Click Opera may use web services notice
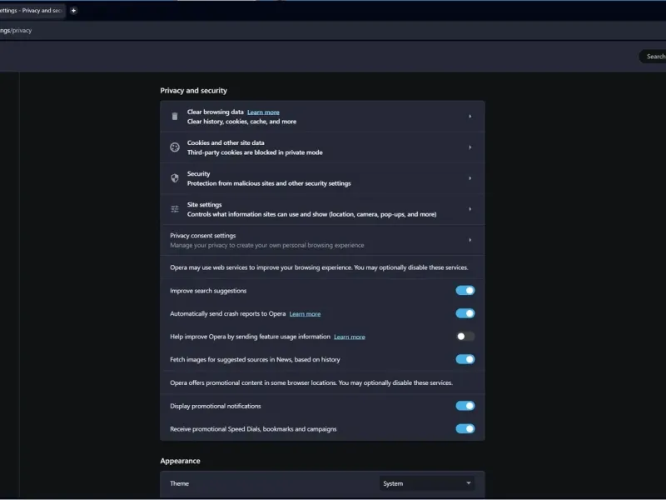The width and height of the screenshot is (666, 500). pyautogui.click(x=319, y=267)
